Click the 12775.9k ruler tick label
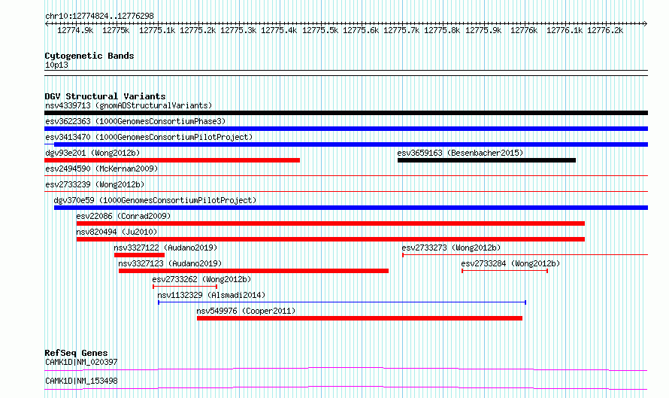 coord(483,30)
